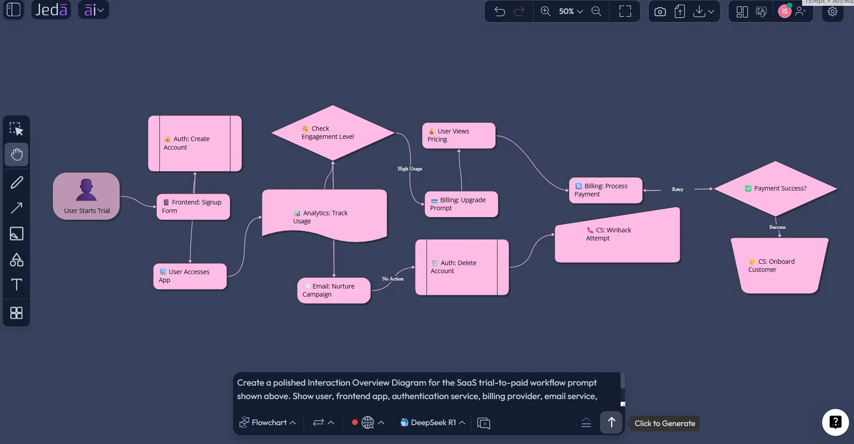Expand the Flowchart diagram type dropdown
The height and width of the screenshot is (444, 854).
point(267,422)
